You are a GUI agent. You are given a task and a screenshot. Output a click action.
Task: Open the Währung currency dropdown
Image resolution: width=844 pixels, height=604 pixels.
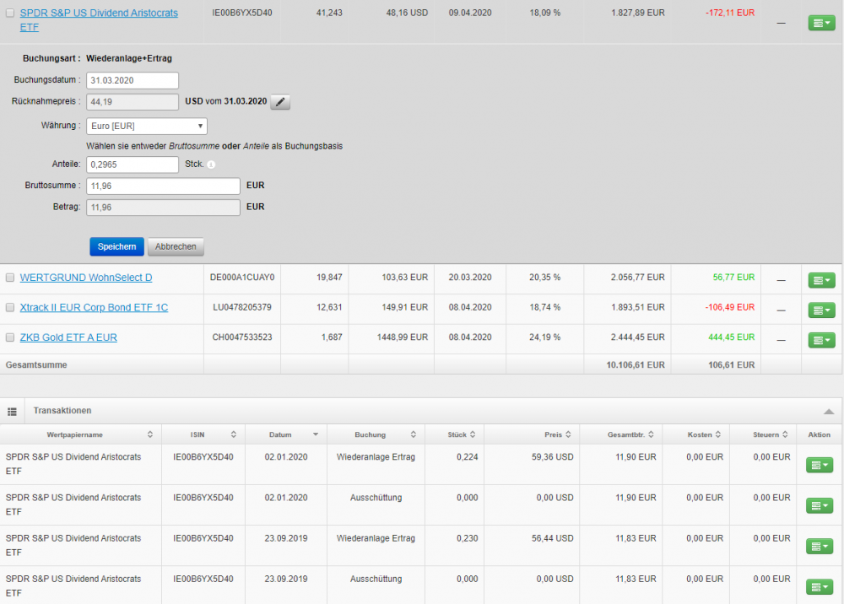point(146,126)
